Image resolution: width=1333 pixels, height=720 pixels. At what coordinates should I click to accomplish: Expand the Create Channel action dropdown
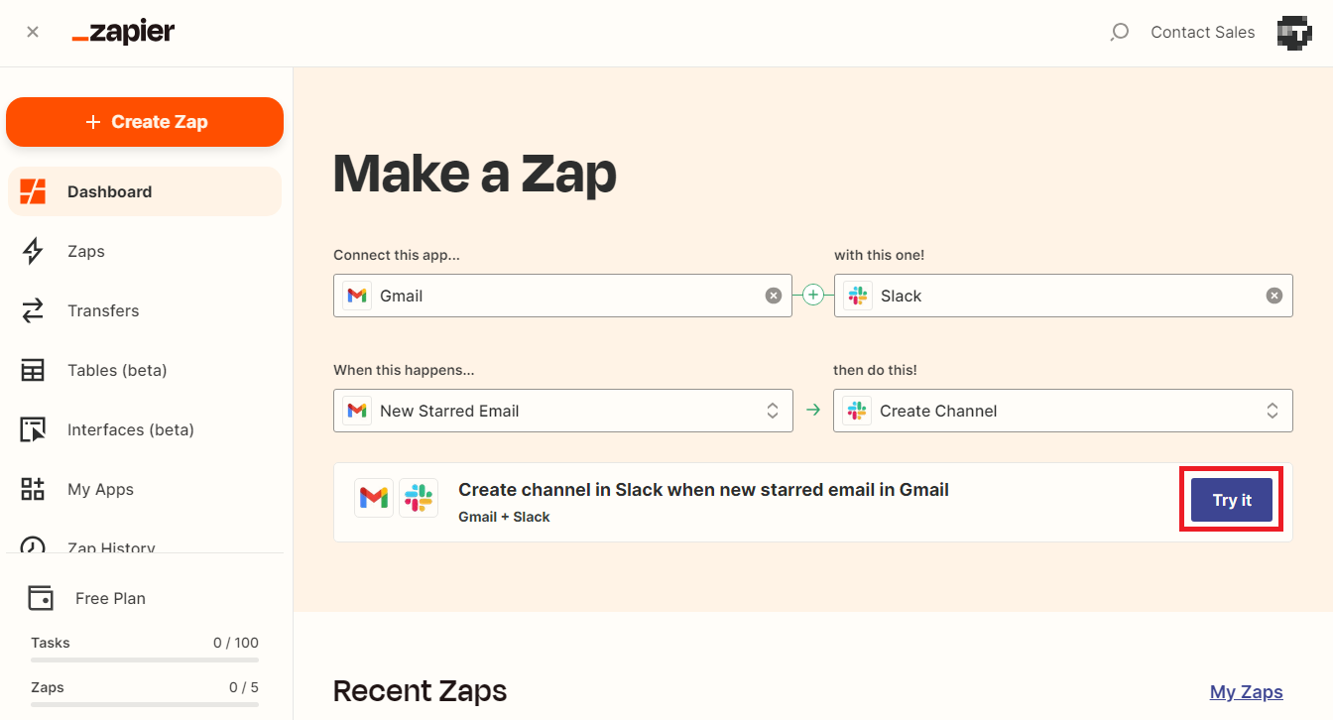[x=1272, y=411]
